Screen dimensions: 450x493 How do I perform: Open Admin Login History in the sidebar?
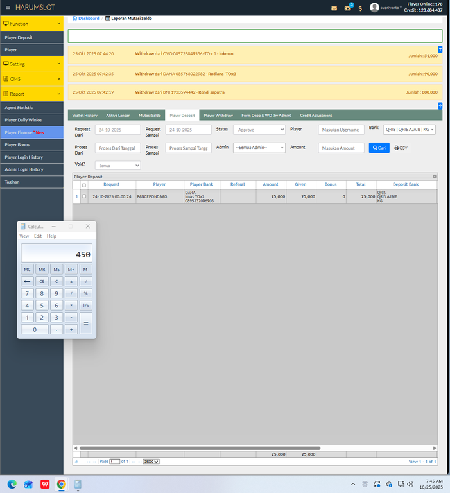point(31,169)
